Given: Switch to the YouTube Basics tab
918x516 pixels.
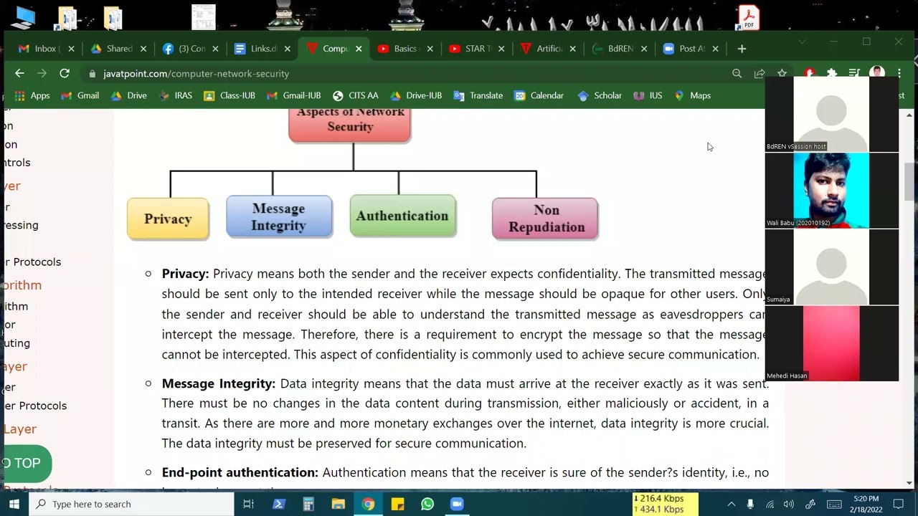Looking at the screenshot, I should pos(404,49).
